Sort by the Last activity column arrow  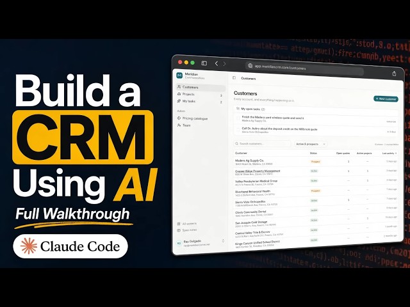click(x=396, y=153)
